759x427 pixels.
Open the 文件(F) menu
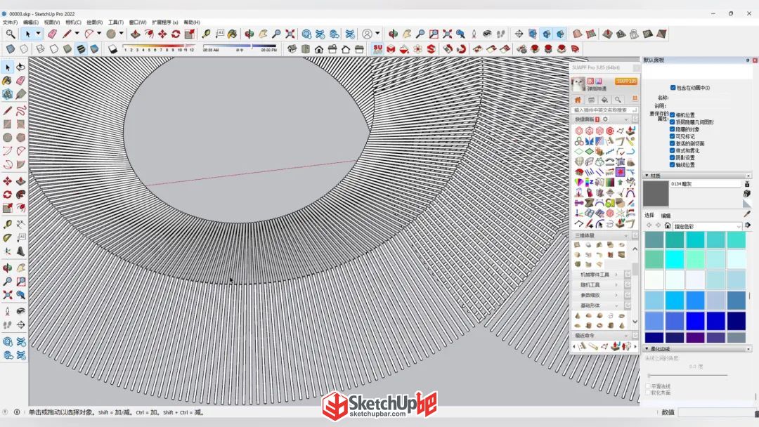point(10,22)
